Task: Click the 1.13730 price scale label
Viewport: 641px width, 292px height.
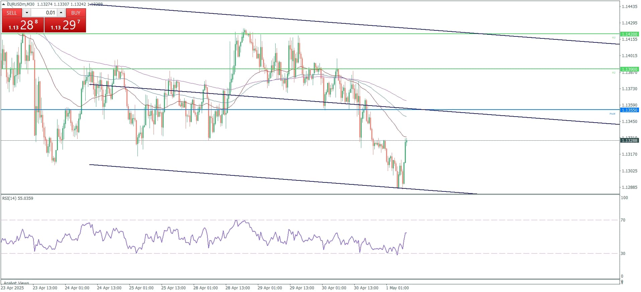Action: [x=629, y=89]
